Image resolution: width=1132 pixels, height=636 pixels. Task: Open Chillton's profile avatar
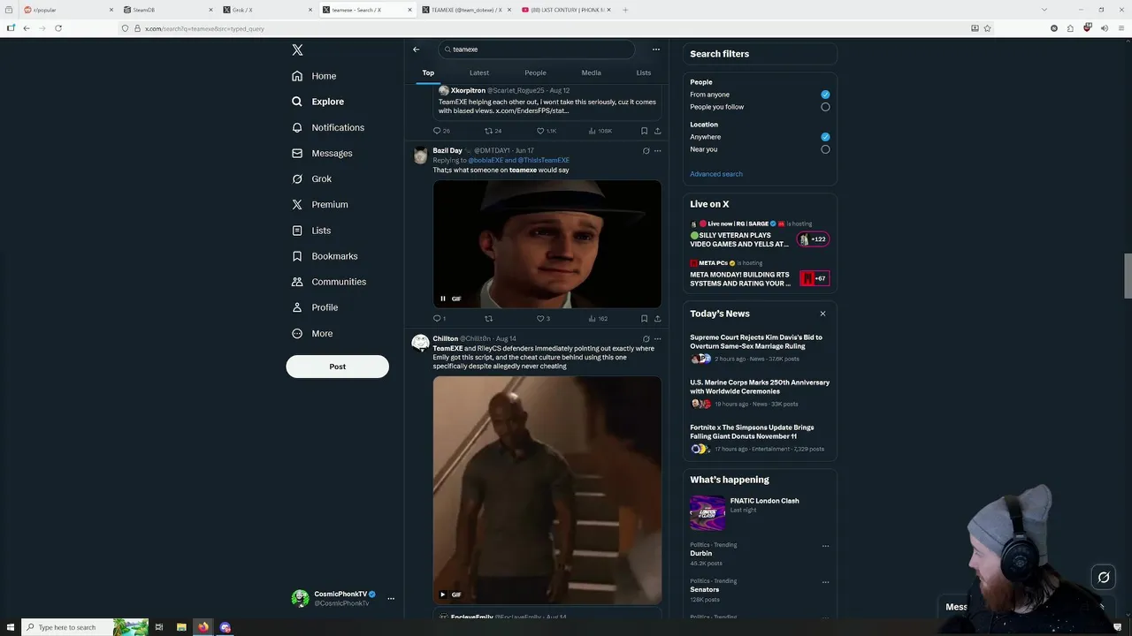click(x=420, y=343)
